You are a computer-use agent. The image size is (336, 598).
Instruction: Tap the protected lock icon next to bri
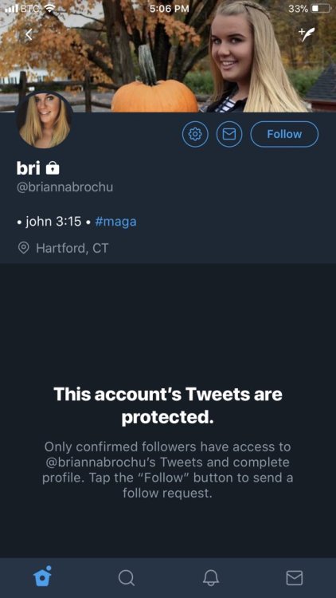click(x=53, y=167)
